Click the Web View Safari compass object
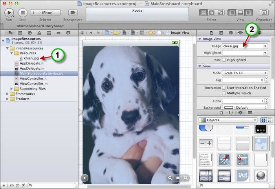The image size is (275, 189). click(224, 159)
